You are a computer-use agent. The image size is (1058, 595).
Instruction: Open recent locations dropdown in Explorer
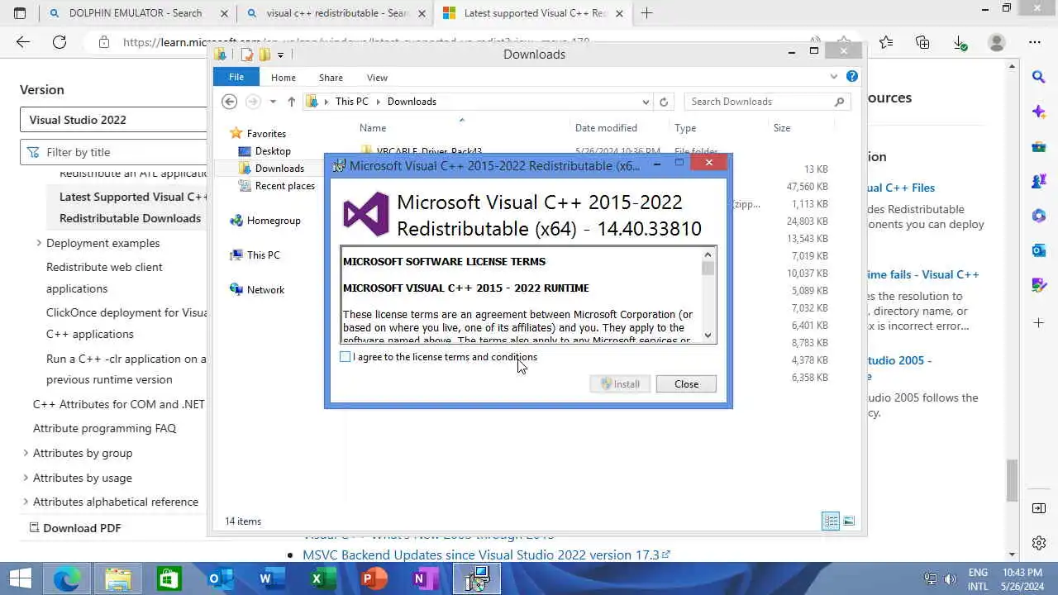tap(273, 102)
